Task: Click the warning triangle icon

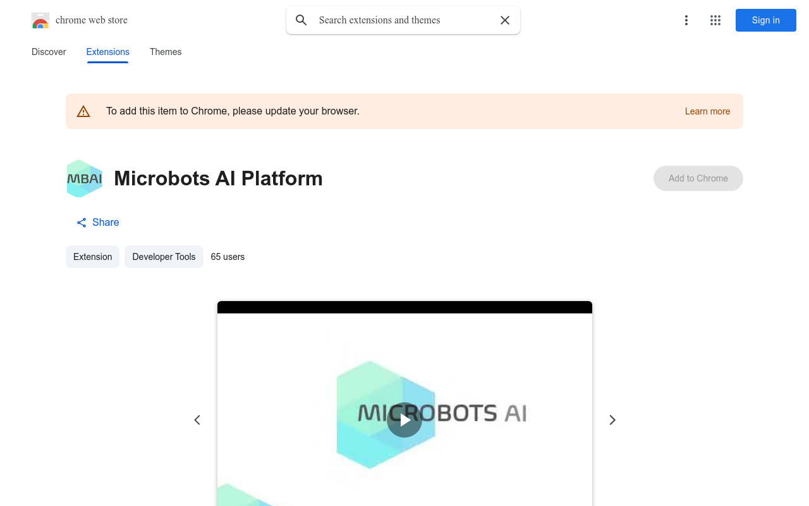Action: pyautogui.click(x=83, y=111)
